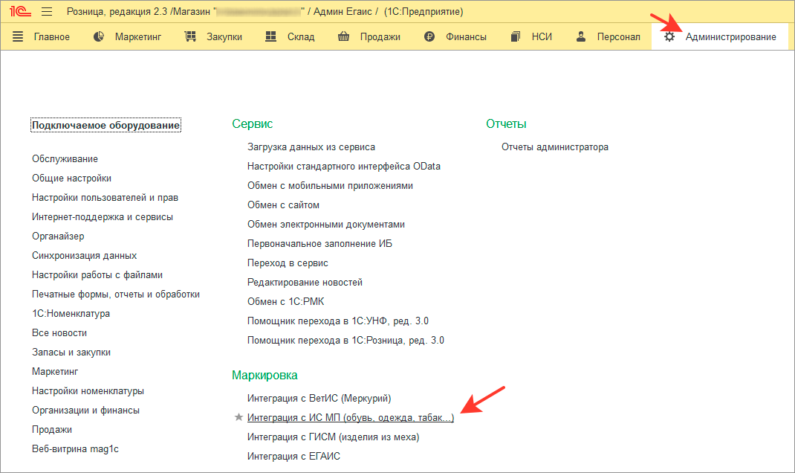The image size is (795, 473).
Task: Open the НСИ section
Action: 542,37
